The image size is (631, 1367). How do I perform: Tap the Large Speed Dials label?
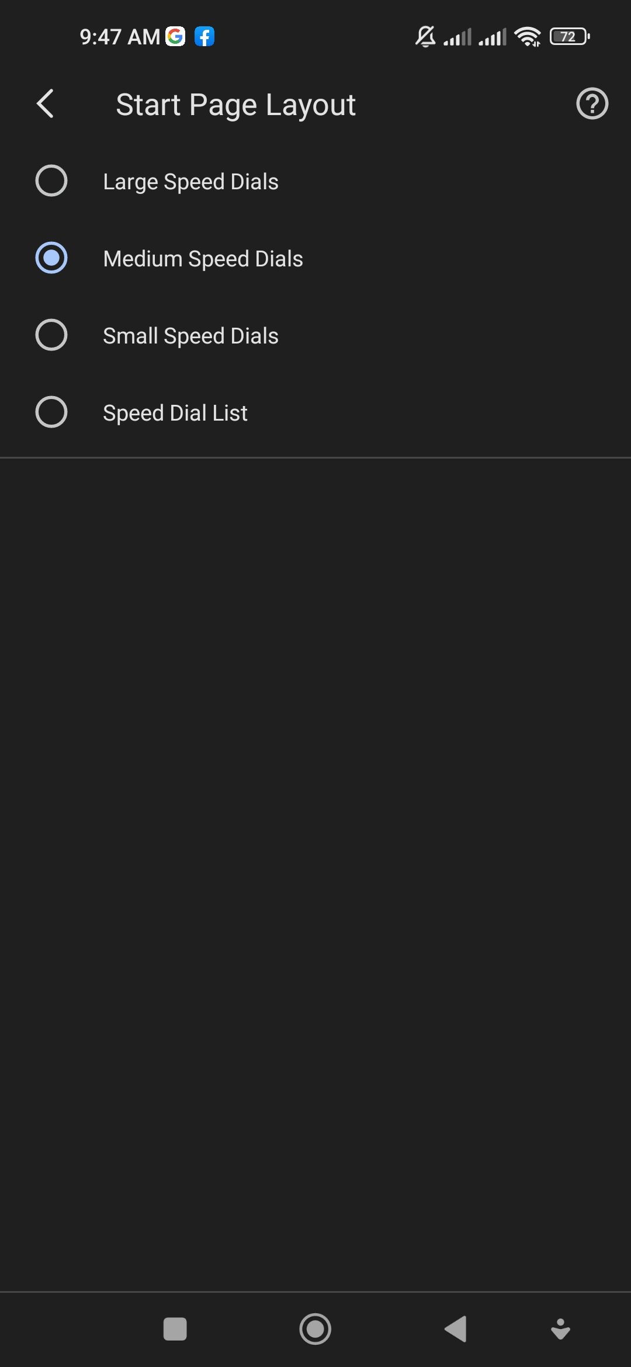pyautogui.click(x=190, y=182)
